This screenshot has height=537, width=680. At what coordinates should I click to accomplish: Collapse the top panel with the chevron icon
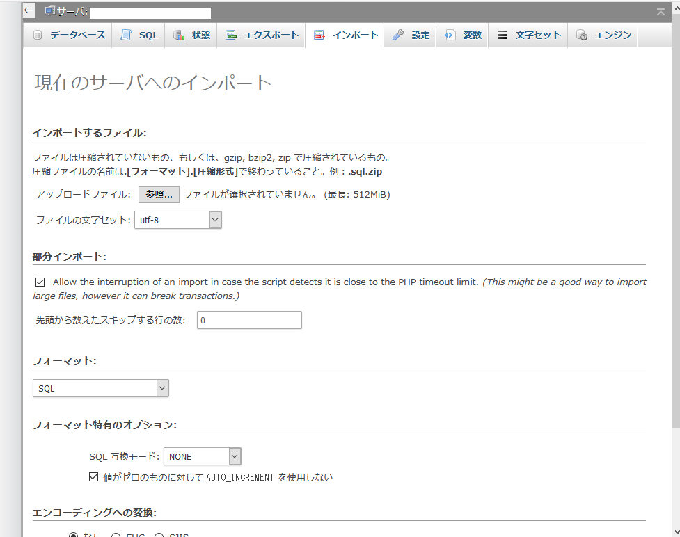point(661,12)
